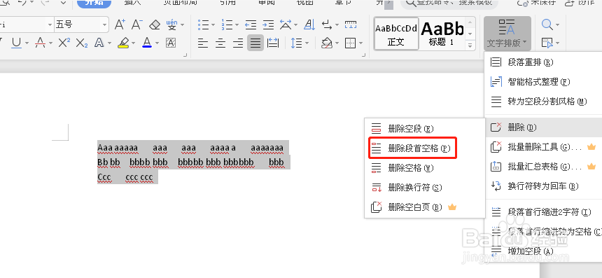The image size is (602, 278).
Task: Set right alignment
Action: coord(238,43)
